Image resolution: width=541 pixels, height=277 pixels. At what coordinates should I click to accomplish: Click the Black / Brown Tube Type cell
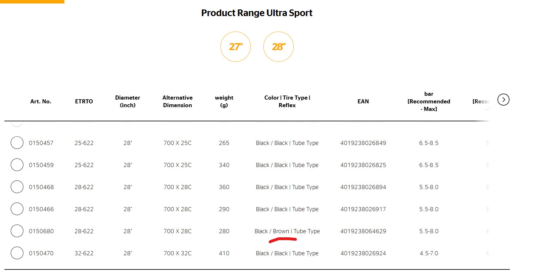click(287, 231)
